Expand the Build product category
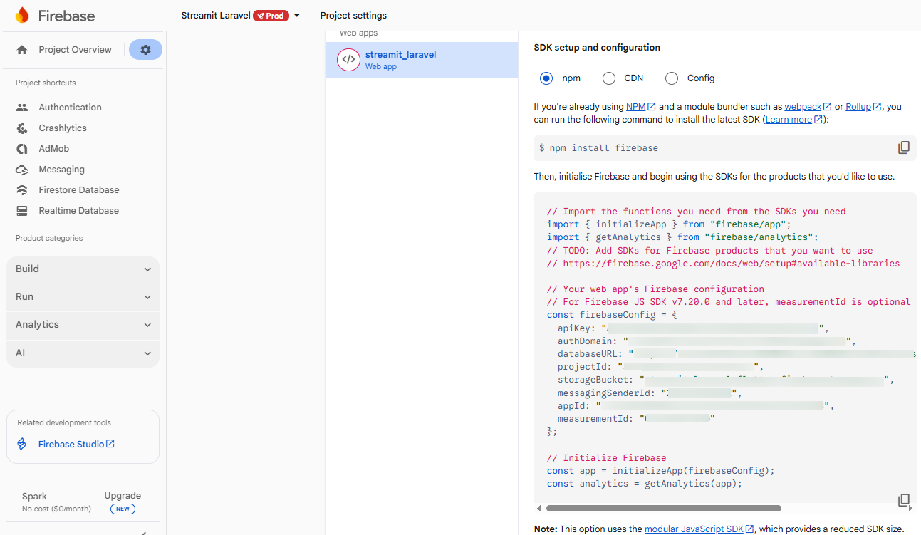The height and width of the screenshot is (535, 921). (x=83, y=269)
